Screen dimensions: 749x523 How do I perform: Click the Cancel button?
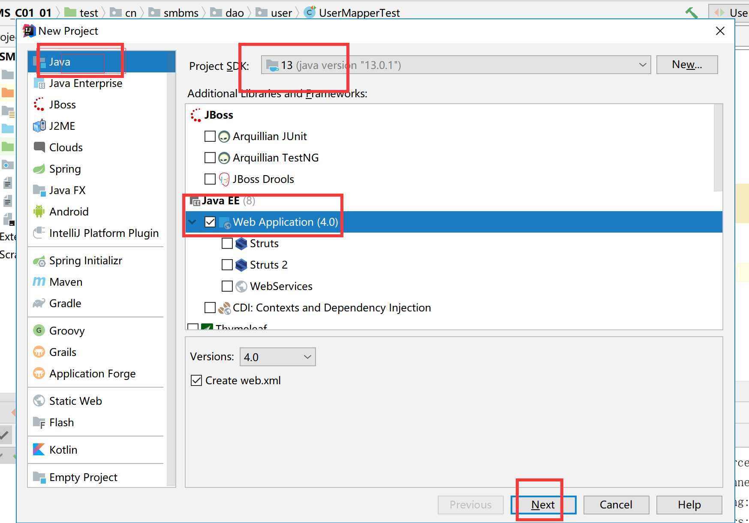point(616,505)
